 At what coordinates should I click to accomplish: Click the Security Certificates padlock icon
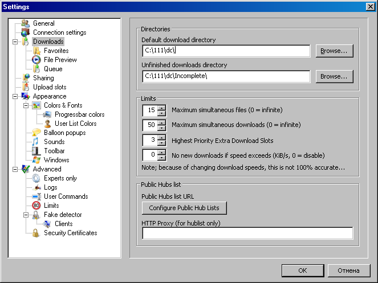click(x=36, y=233)
